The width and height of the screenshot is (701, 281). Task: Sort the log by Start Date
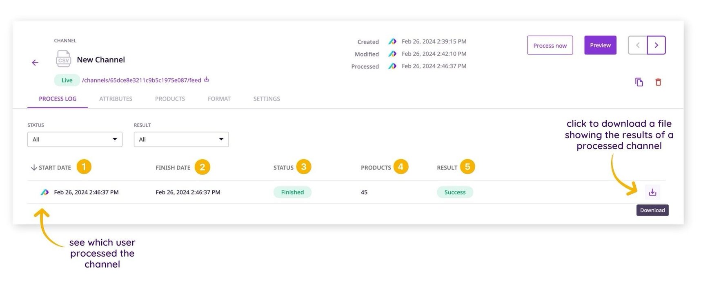tap(51, 168)
